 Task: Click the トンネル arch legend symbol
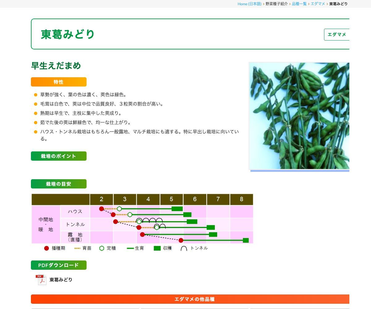[x=184, y=248]
